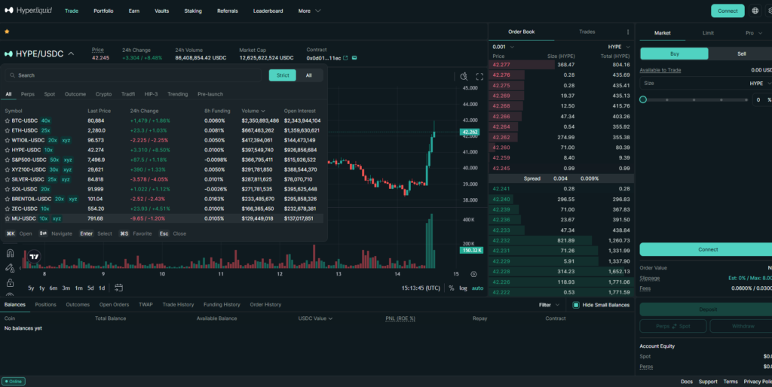Toggle log scale on chart
The image size is (772, 387).
464,288
